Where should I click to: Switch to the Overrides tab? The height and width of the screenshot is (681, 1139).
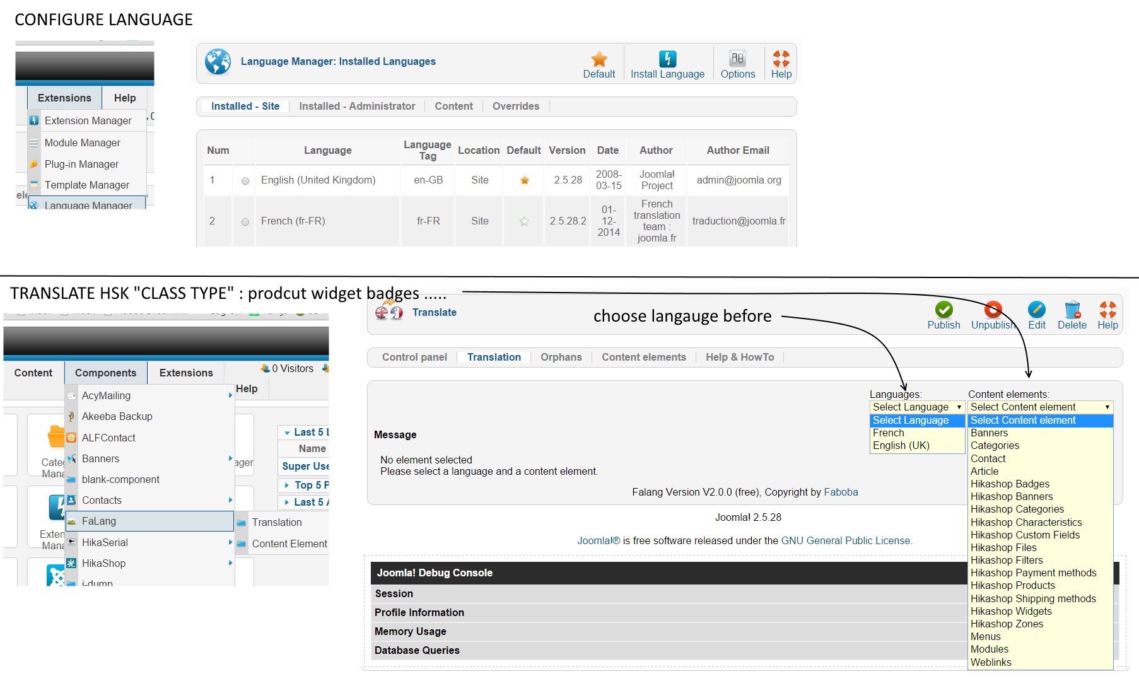[x=515, y=107]
